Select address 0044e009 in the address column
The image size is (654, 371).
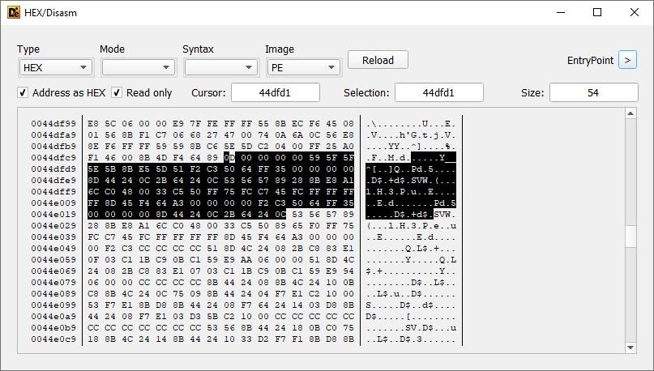[53, 203]
